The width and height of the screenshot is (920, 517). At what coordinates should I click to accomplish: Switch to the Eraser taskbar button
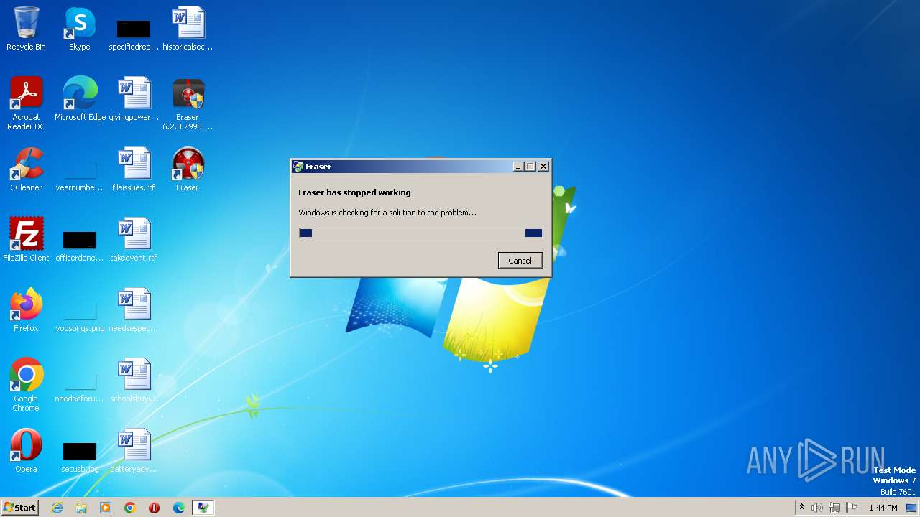point(203,508)
